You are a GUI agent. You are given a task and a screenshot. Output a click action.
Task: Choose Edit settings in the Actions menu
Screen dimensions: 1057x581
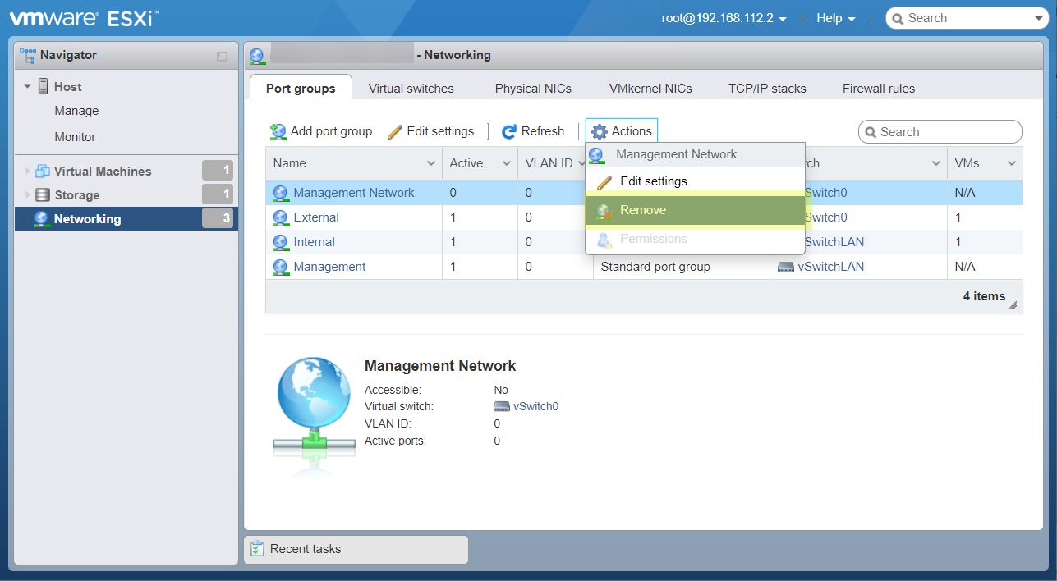coord(695,181)
